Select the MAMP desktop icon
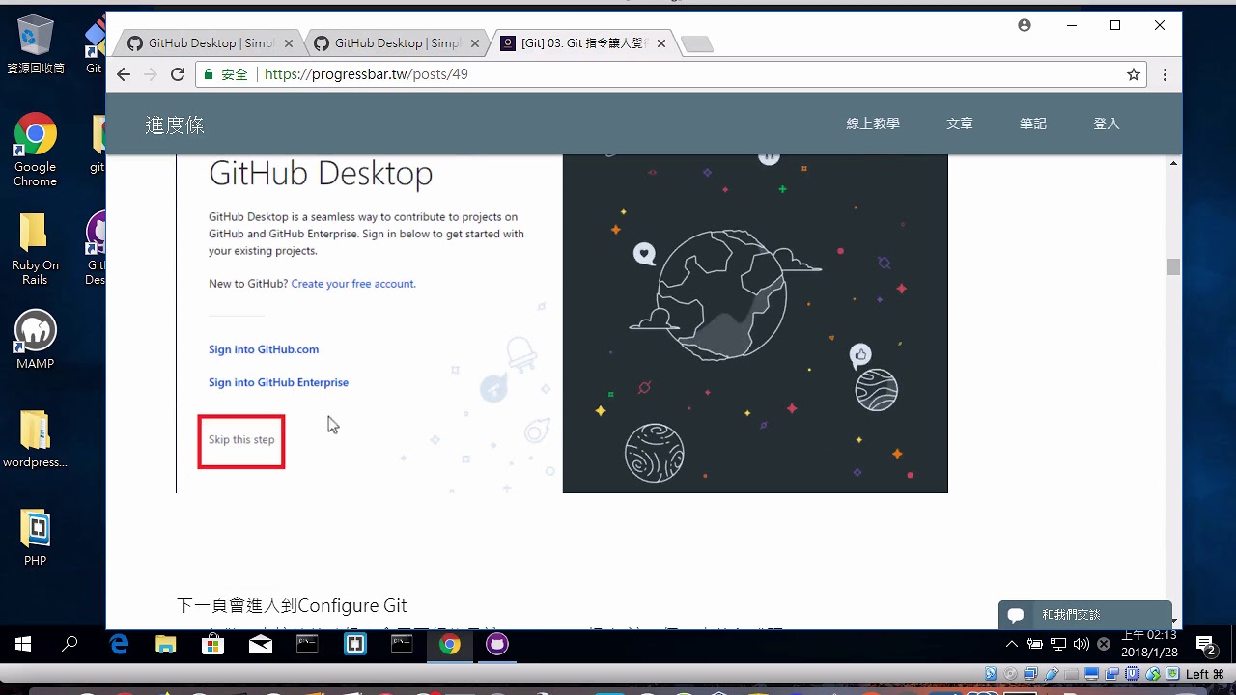Viewport: 1236px width, 695px height. click(x=36, y=340)
